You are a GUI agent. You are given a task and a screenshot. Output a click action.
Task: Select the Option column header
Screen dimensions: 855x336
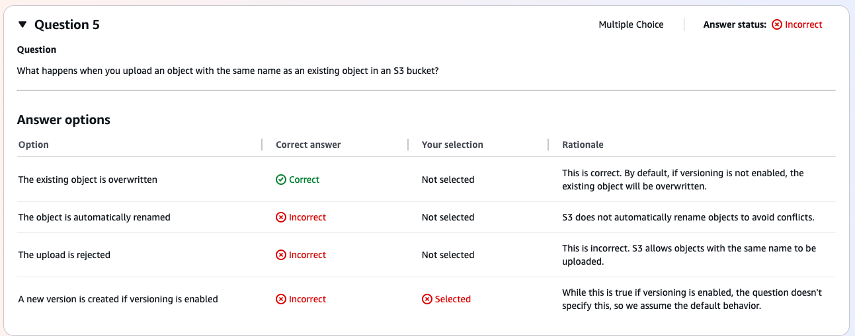pyautogui.click(x=34, y=145)
